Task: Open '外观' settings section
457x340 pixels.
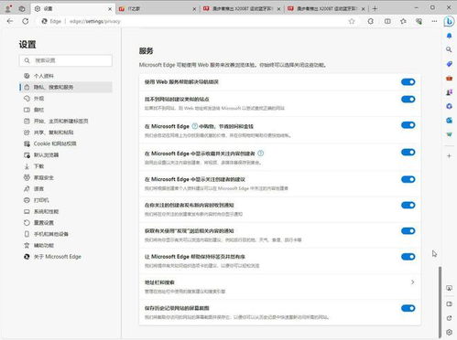Action: point(66,99)
